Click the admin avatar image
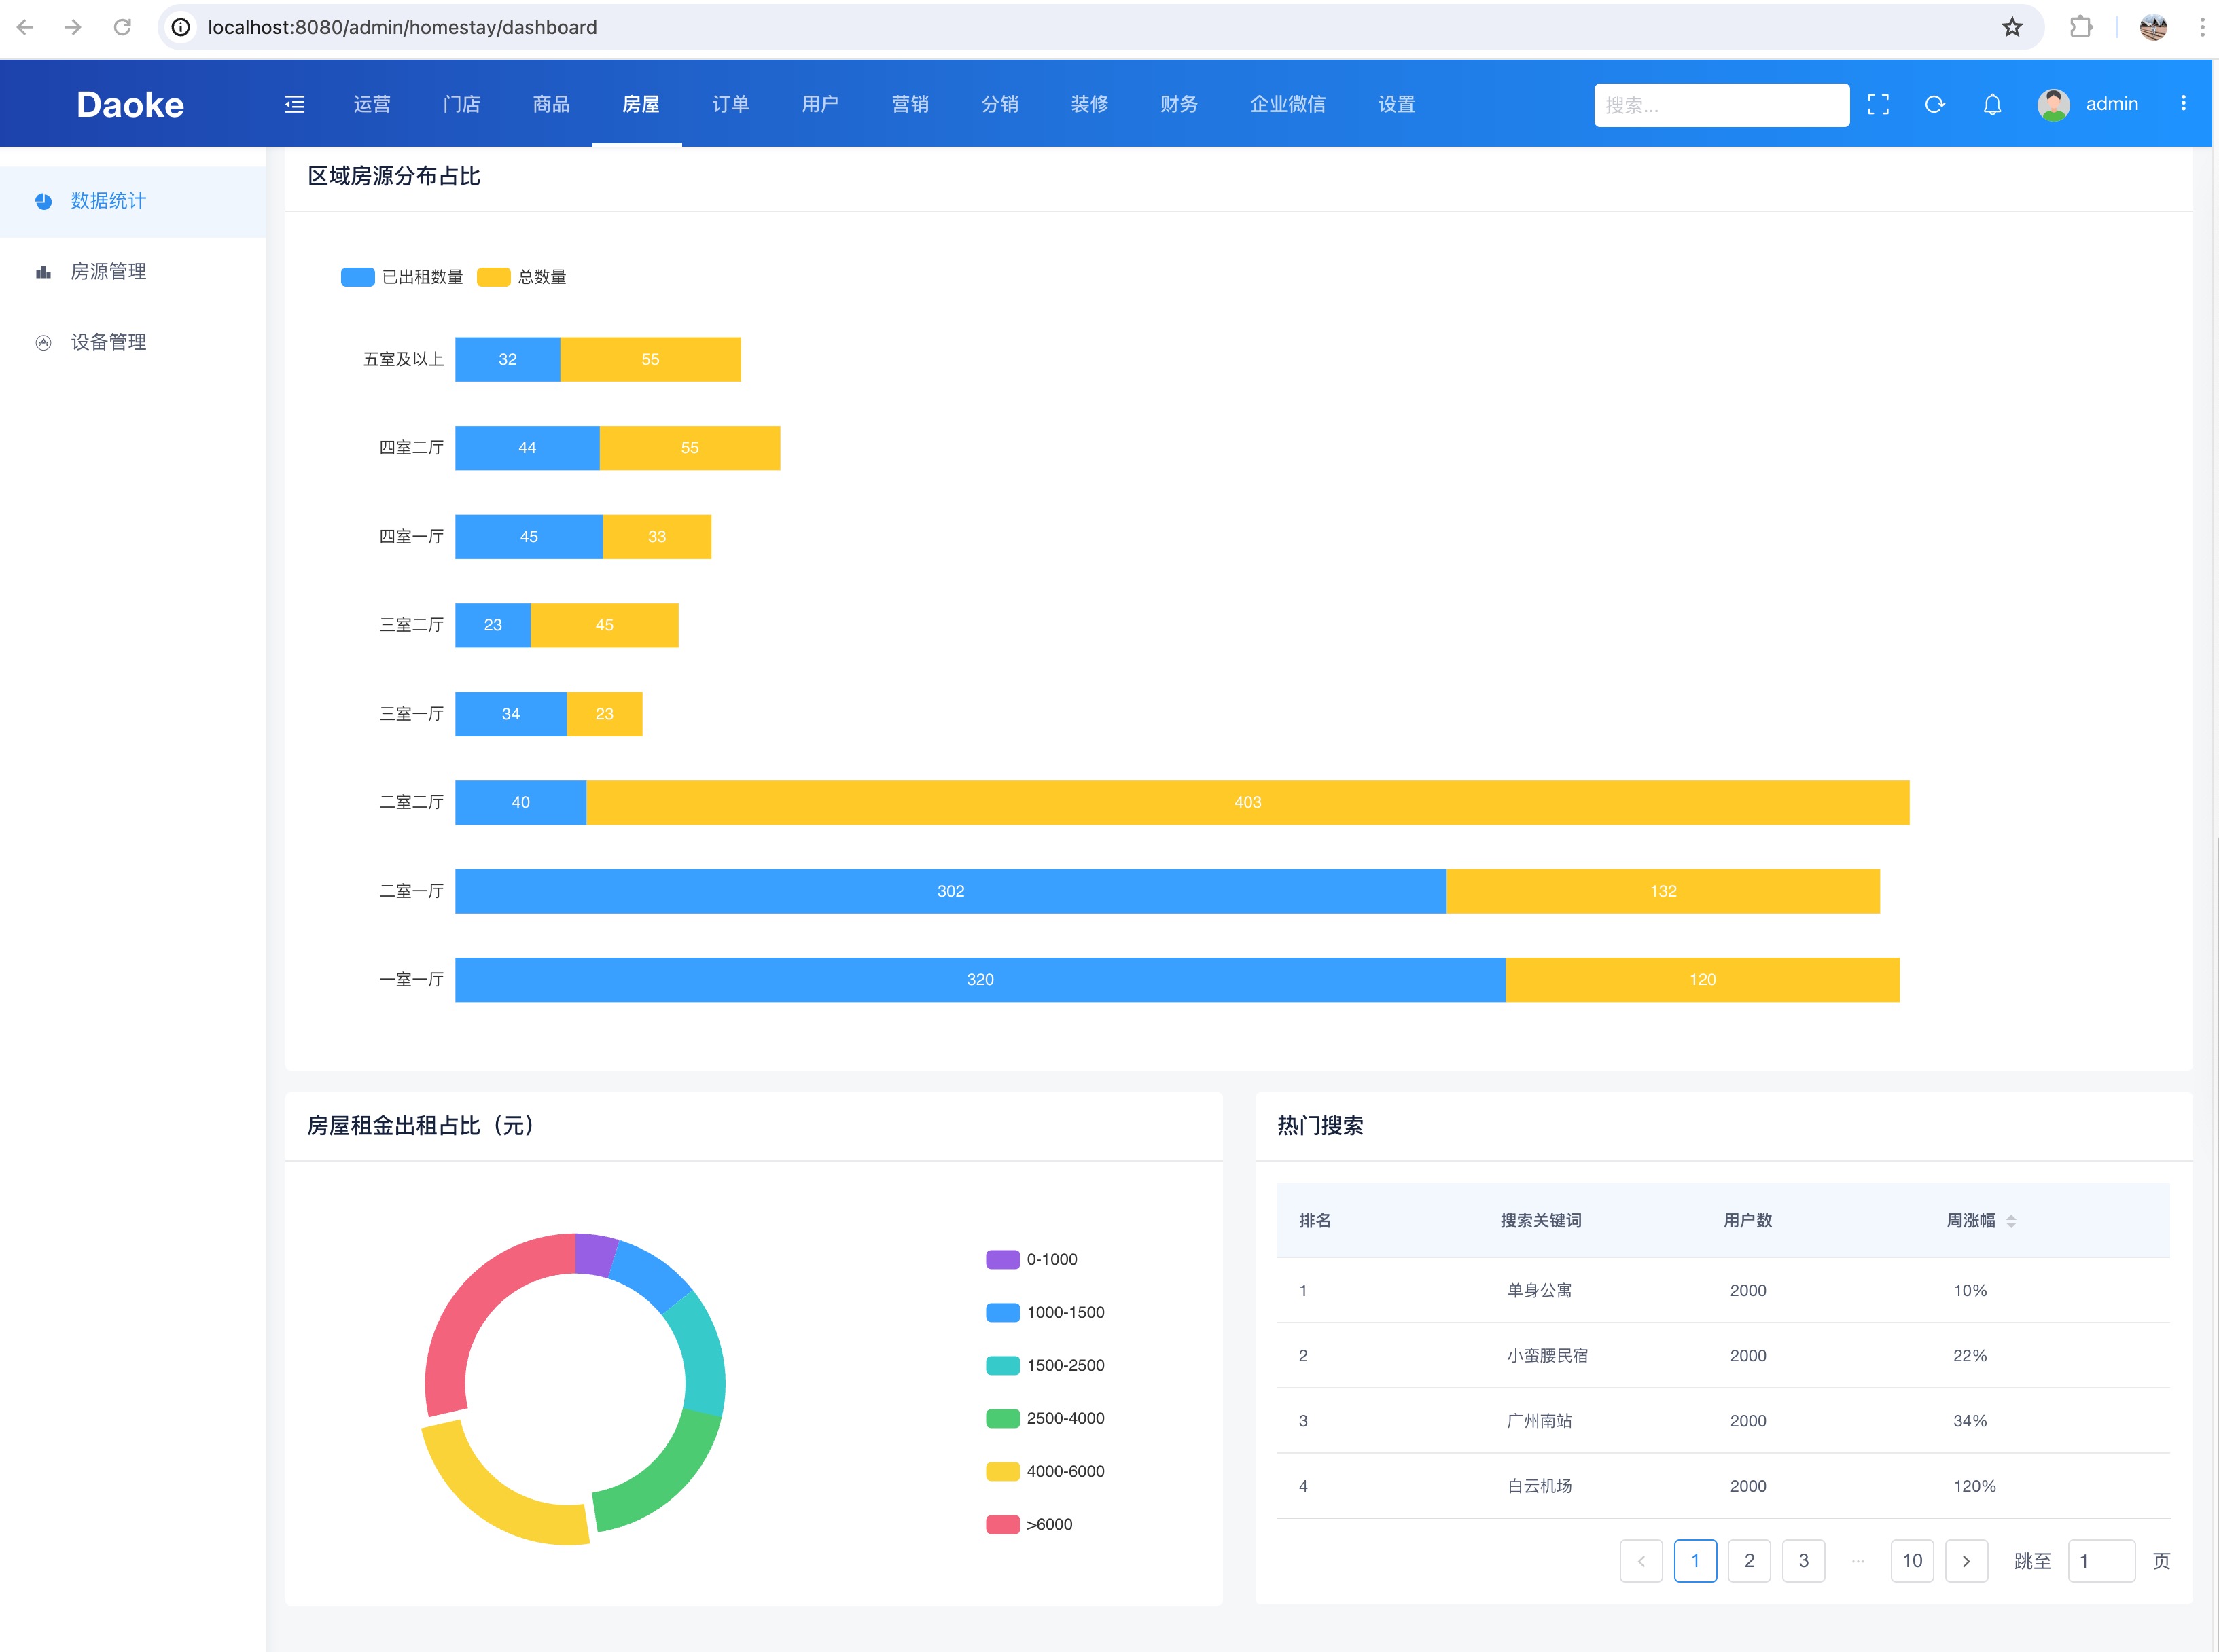The height and width of the screenshot is (1652, 2219). [2053, 104]
